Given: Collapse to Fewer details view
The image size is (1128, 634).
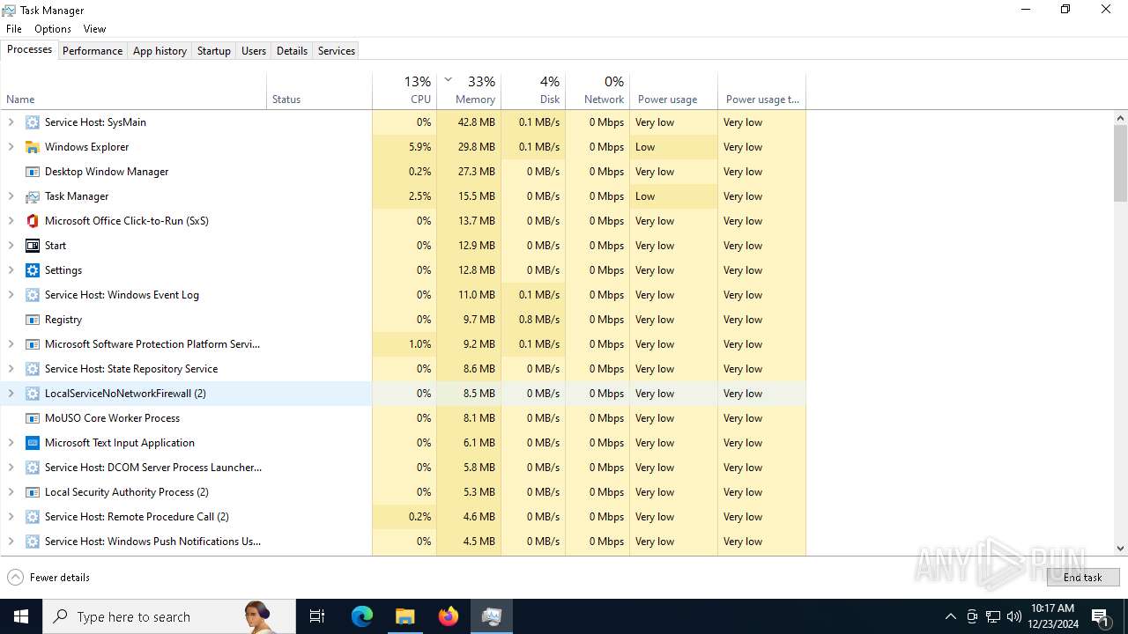Looking at the screenshot, I should pyautogui.click(x=48, y=578).
